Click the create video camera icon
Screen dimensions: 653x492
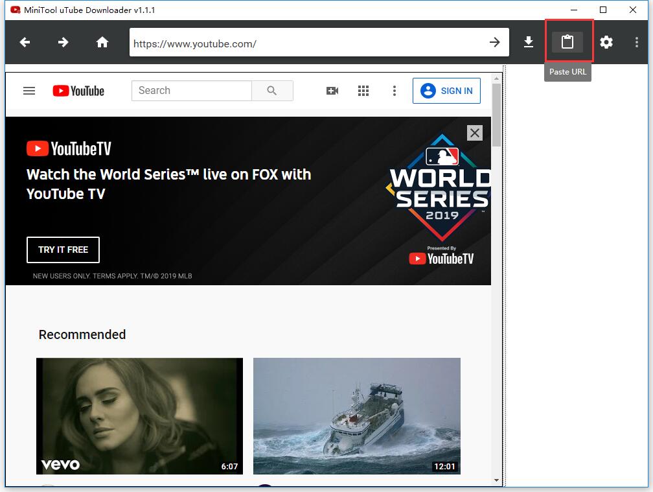(332, 91)
